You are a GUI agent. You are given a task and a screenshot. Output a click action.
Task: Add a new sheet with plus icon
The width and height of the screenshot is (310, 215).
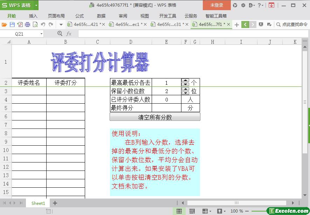(x=55, y=203)
